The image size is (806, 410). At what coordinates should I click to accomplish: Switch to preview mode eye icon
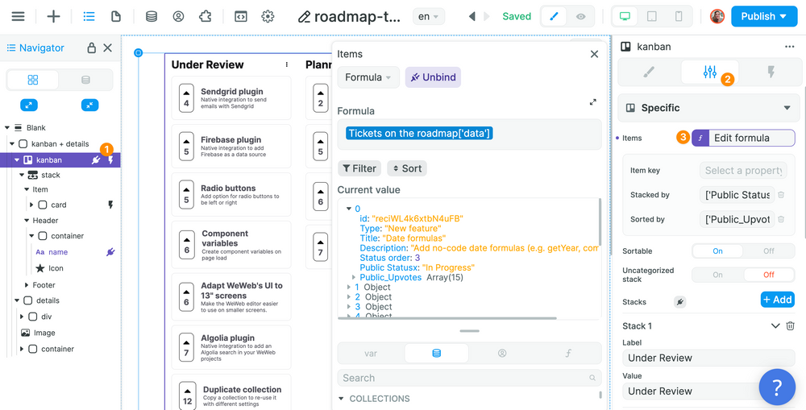tap(580, 16)
